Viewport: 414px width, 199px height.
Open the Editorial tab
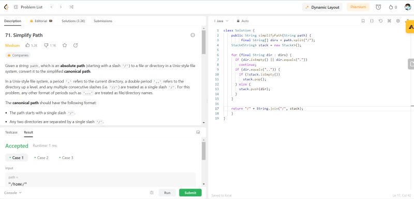pos(41,21)
